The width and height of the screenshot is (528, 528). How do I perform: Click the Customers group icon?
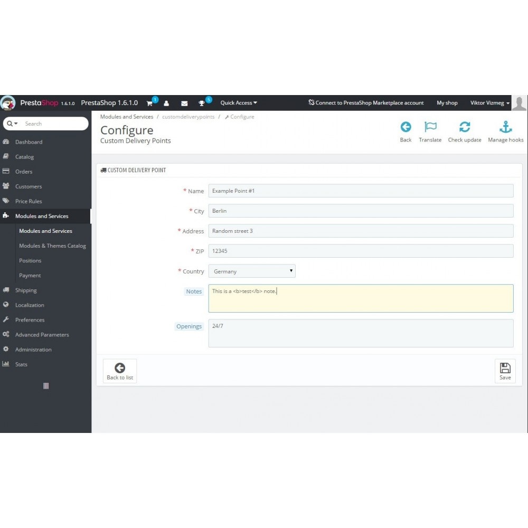pyautogui.click(x=6, y=186)
